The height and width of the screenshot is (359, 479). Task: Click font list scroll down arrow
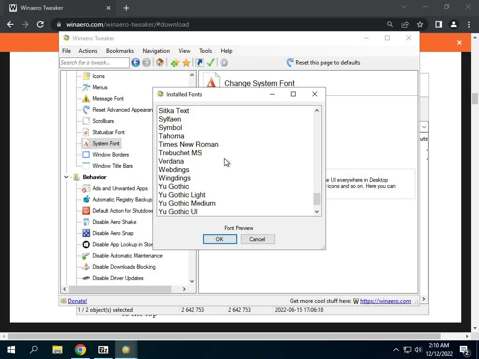point(317,212)
